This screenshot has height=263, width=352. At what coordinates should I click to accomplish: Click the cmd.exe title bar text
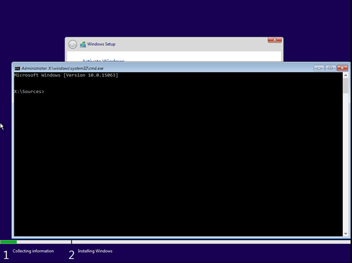(62, 68)
